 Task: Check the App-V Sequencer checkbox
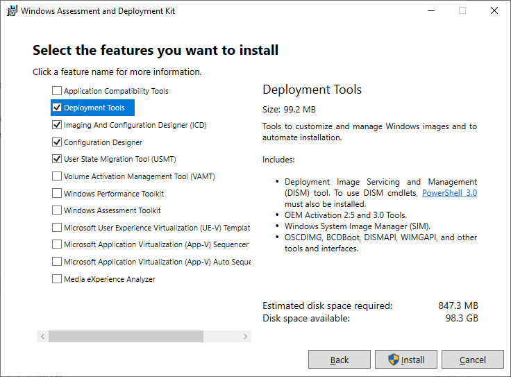pos(57,244)
